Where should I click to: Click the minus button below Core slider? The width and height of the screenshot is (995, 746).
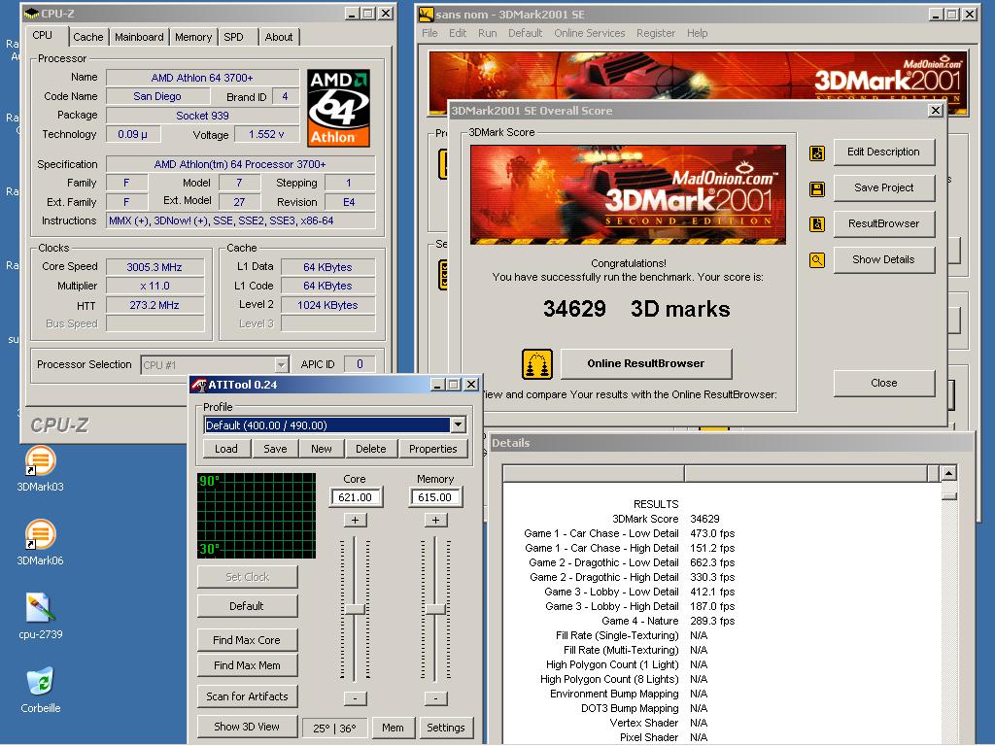pyautogui.click(x=355, y=698)
